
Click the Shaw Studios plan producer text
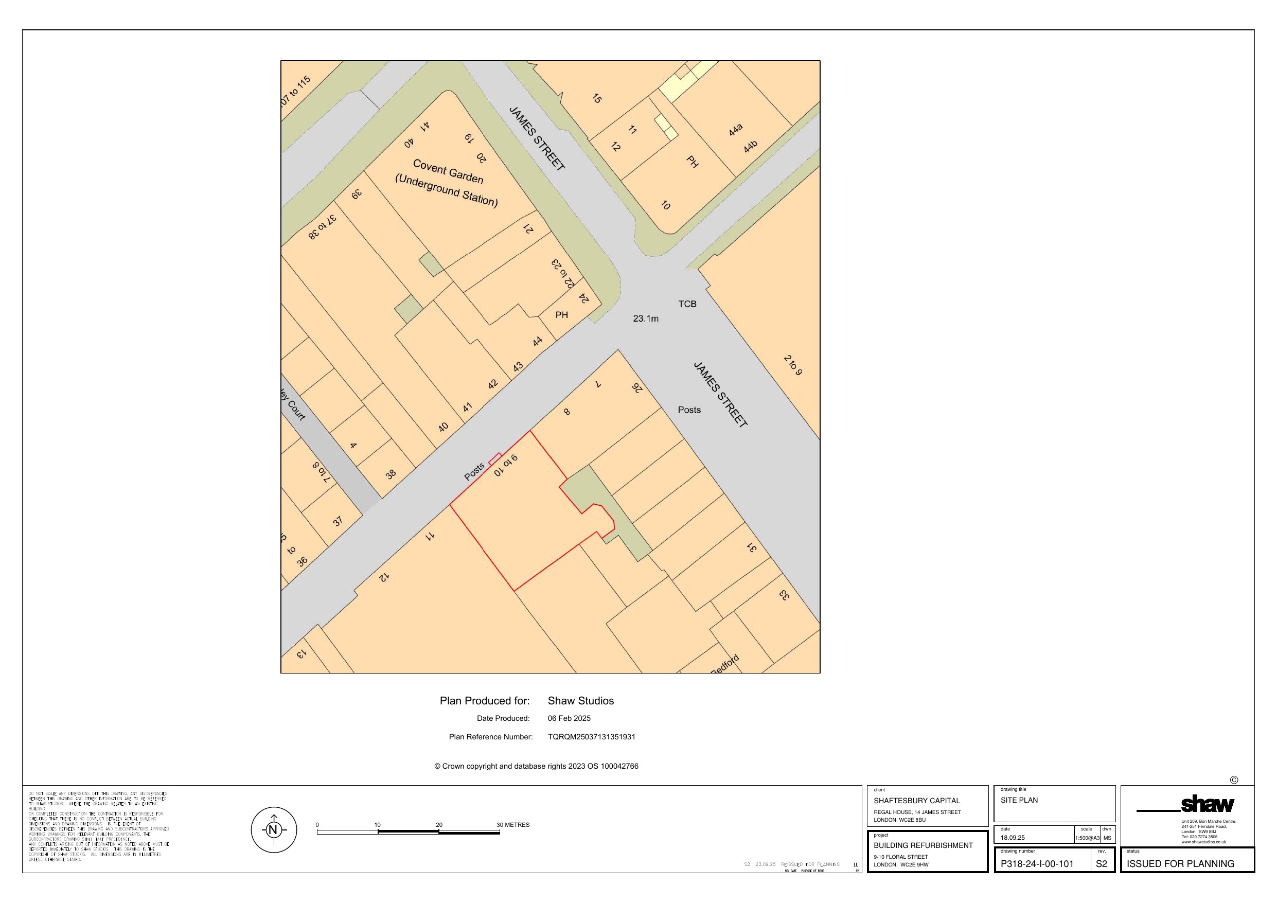pyautogui.click(x=581, y=701)
